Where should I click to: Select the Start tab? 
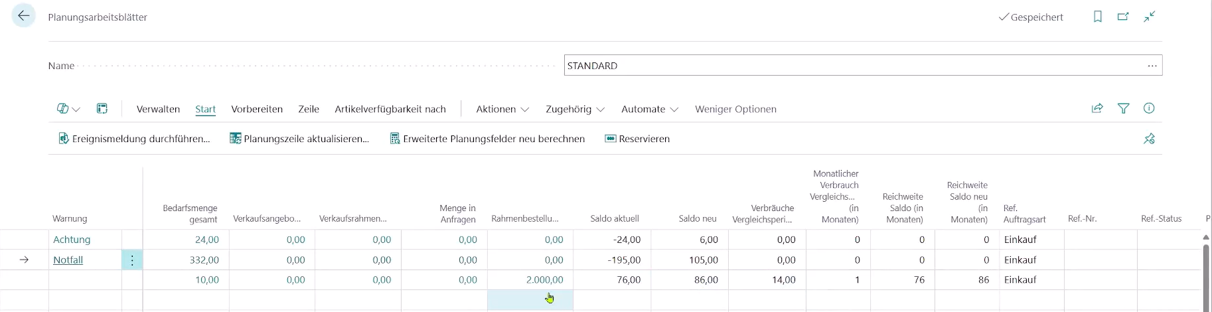[x=206, y=109]
